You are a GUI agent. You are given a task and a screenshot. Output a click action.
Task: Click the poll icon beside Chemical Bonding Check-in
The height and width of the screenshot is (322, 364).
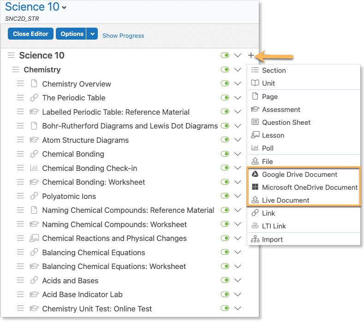point(34,168)
